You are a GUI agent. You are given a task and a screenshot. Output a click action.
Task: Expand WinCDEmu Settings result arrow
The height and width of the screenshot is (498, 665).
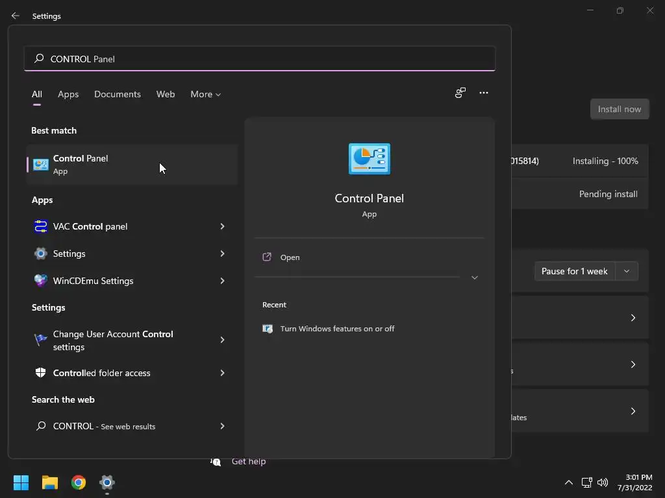point(222,281)
